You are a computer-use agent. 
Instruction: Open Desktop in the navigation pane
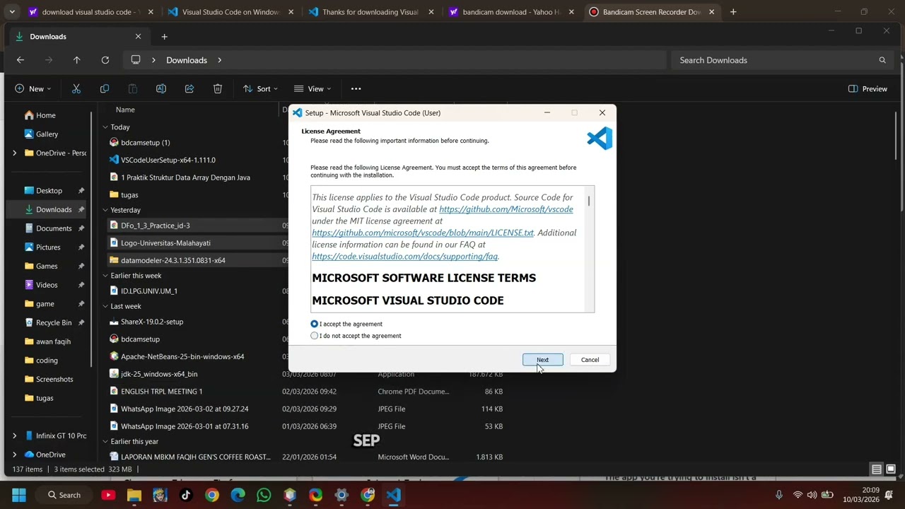[x=48, y=191]
